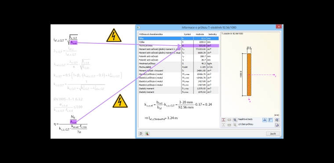Click print section graphic icon
The height and width of the screenshot is (163, 334).
click(x=277, y=125)
